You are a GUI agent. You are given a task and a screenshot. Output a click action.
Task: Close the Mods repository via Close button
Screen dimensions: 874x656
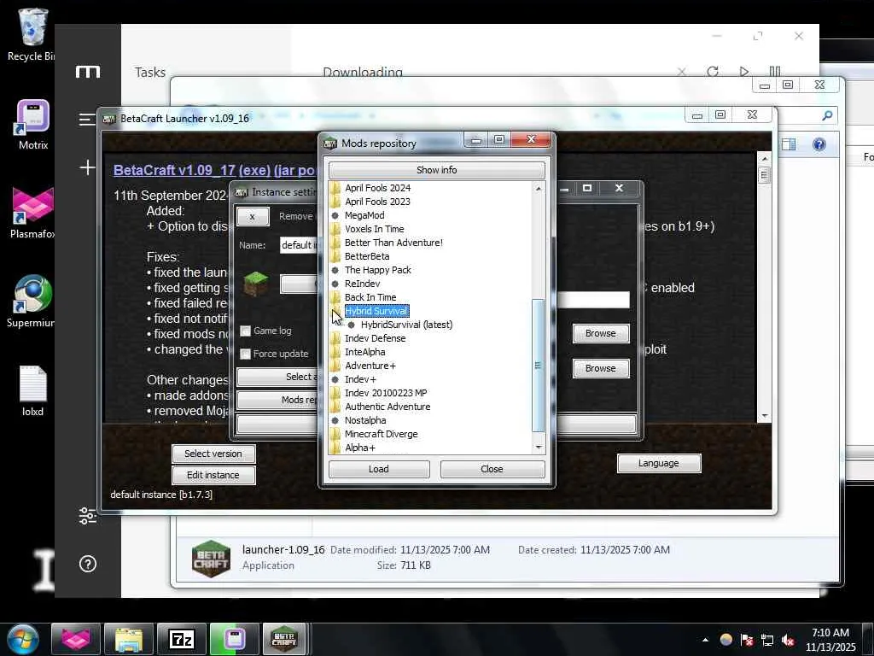492,469
